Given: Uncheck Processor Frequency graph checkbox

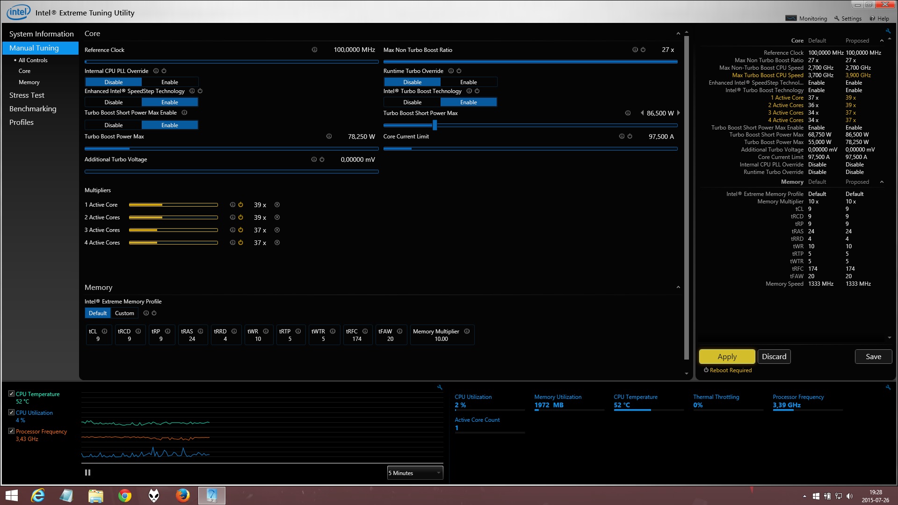Looking at the screenshot, I should click(12, 431).
